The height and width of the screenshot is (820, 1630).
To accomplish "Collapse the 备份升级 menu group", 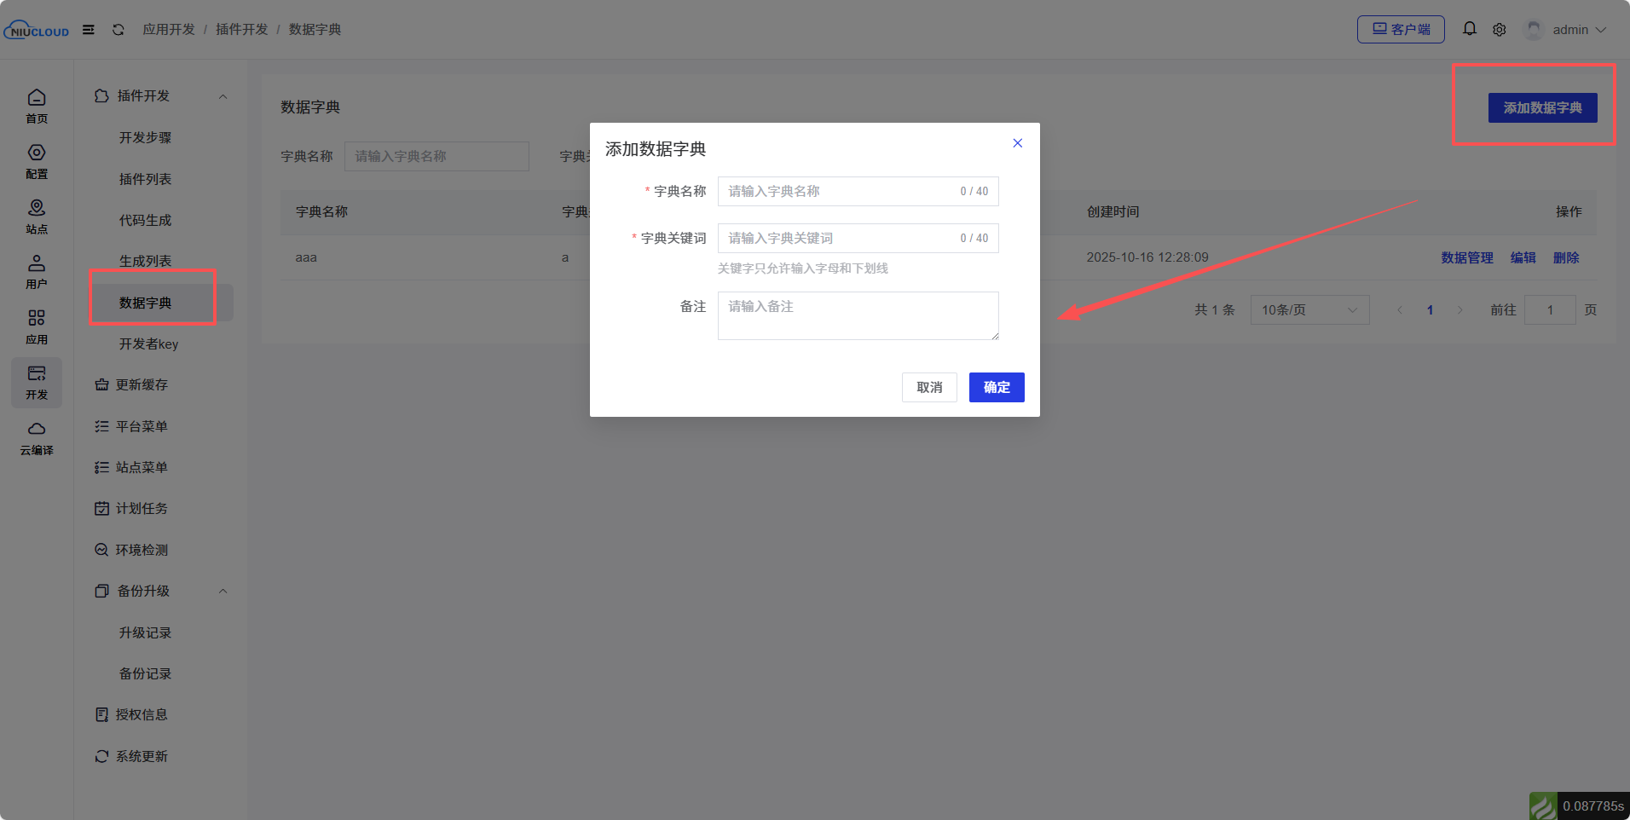I will click(223, 592).
